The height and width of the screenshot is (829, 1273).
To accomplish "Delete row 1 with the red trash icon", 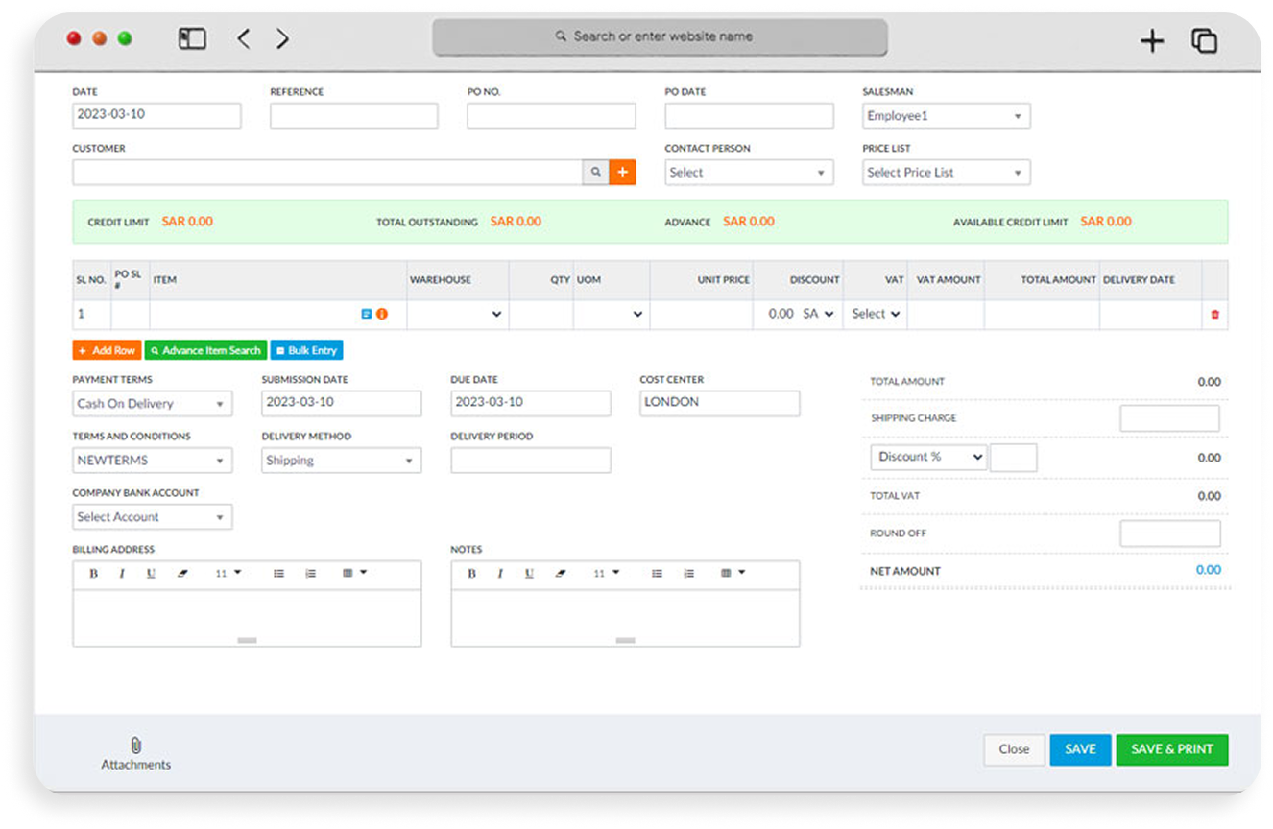I will click(1214, 315).
